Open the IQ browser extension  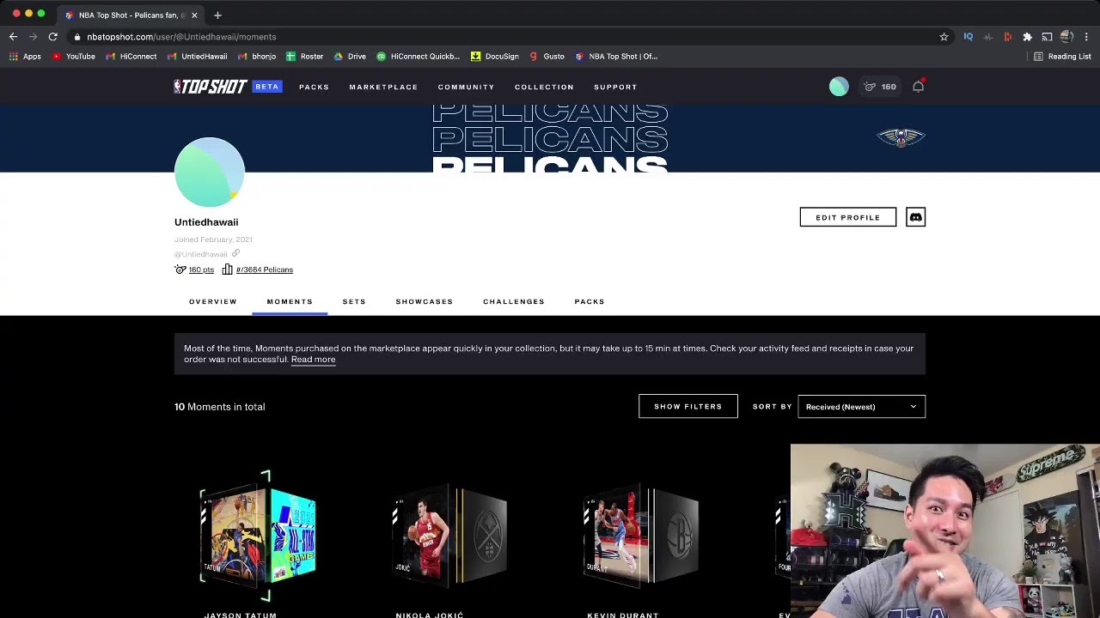click(968, 37)
